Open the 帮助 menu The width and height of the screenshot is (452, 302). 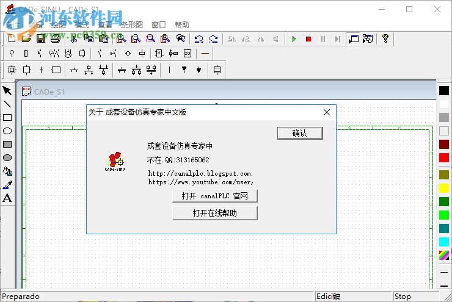pyautogui.click(x=182, y=25)
